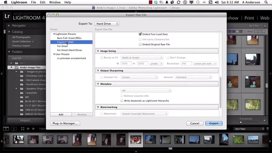Click folder icon beside 005

[22, 97]
